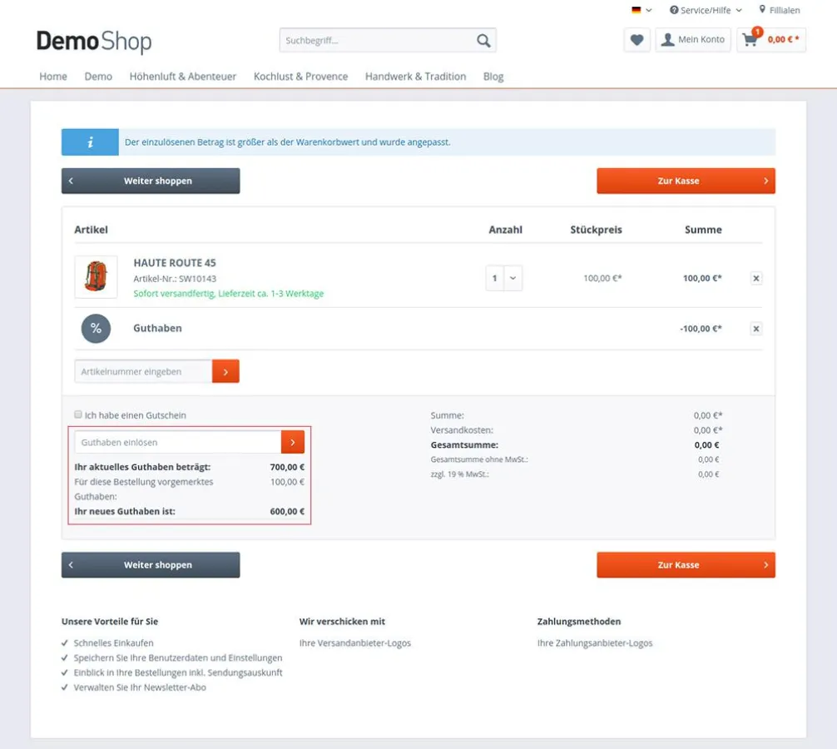Submit the Artikelnummer via the orange arrow icon
The image size is (837, 749).
pyautogui.click(x=225, y=370)
